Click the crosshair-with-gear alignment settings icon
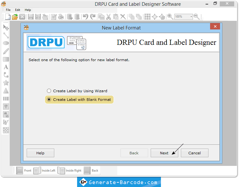This screenshot has width=239, height=187. click(162, 17)
